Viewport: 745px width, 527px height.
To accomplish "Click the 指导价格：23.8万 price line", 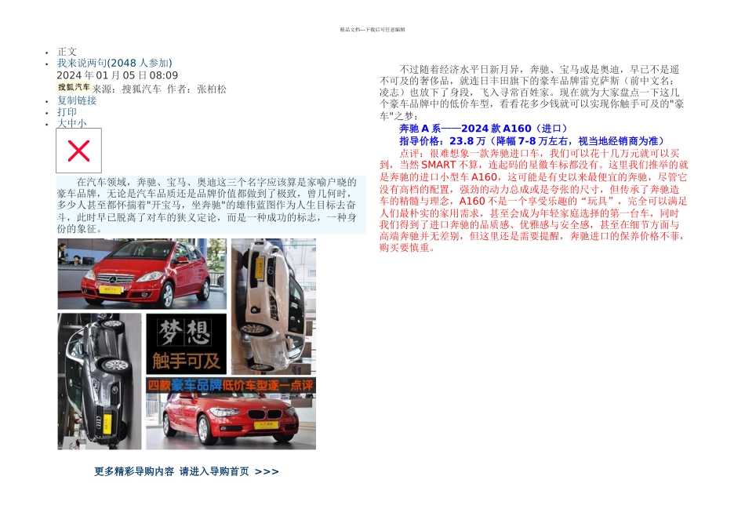I will [532, 141].
